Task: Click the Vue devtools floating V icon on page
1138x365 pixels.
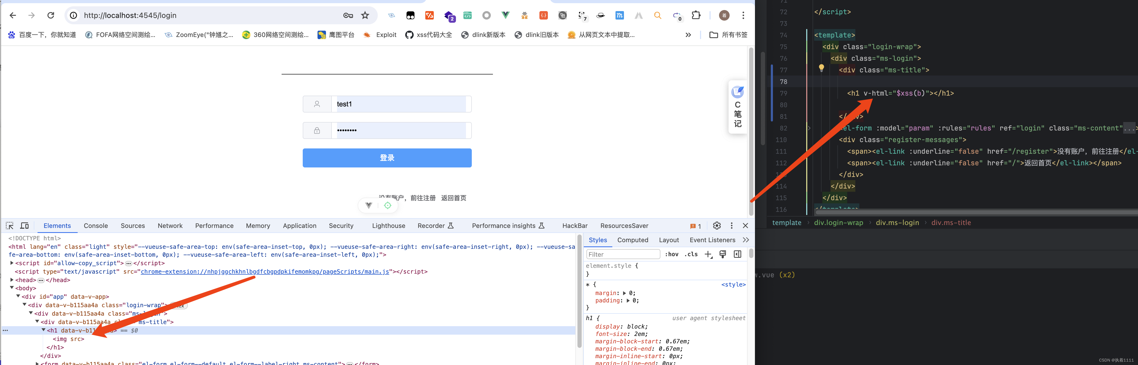Action: 369,205
